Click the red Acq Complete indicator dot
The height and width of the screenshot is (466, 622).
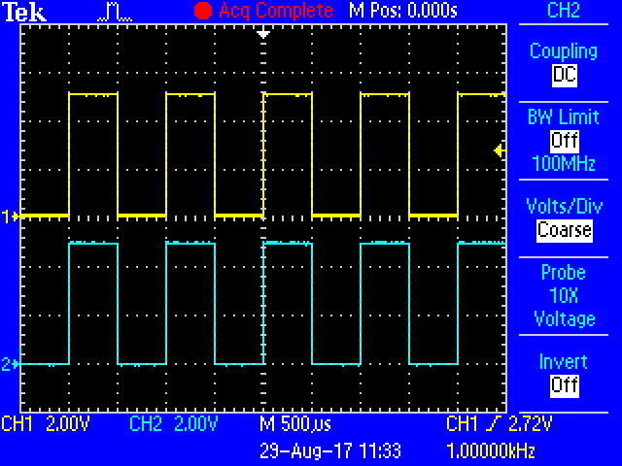203,11
